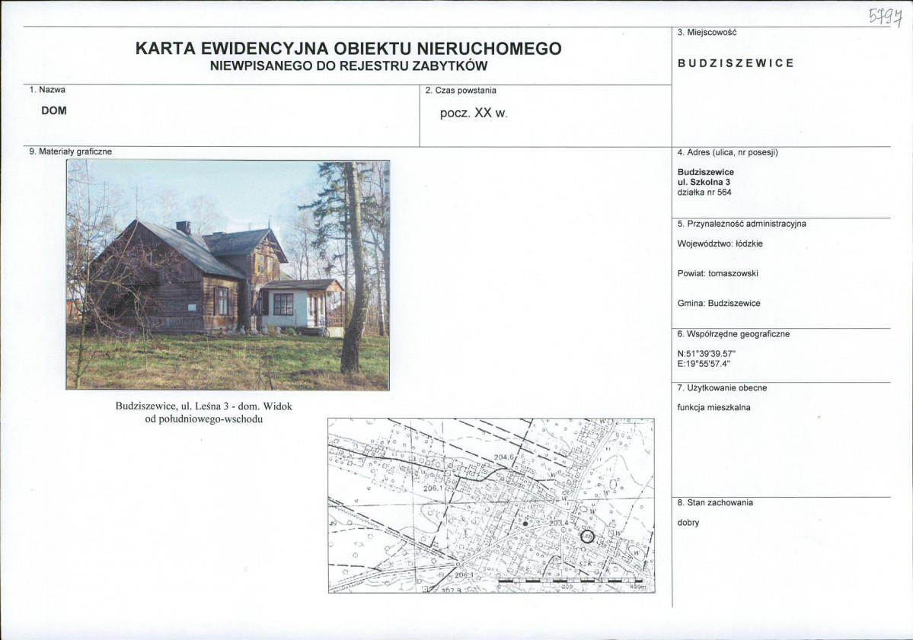Click the latitude 'N:51°39'39.57"'

707,354
